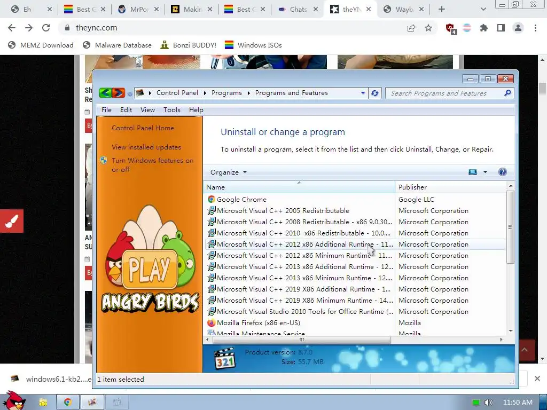Go back in Chrome browser
547x410 pixels.
12,28
